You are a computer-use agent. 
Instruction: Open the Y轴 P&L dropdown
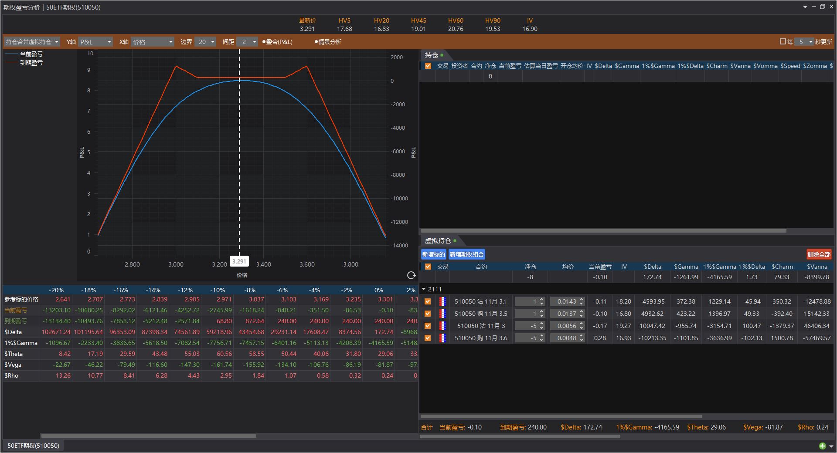point(95,42)
